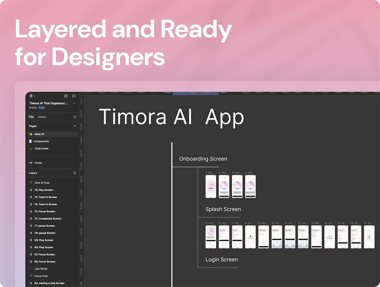Open the Style Guide page
380x287 pixels.
(x=42, y=148)
